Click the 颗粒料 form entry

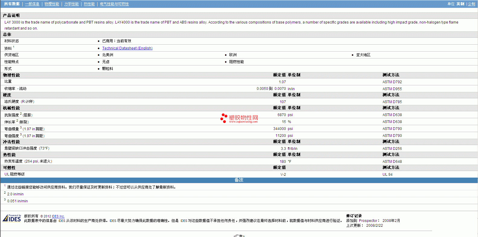click(x=107, y=69)
